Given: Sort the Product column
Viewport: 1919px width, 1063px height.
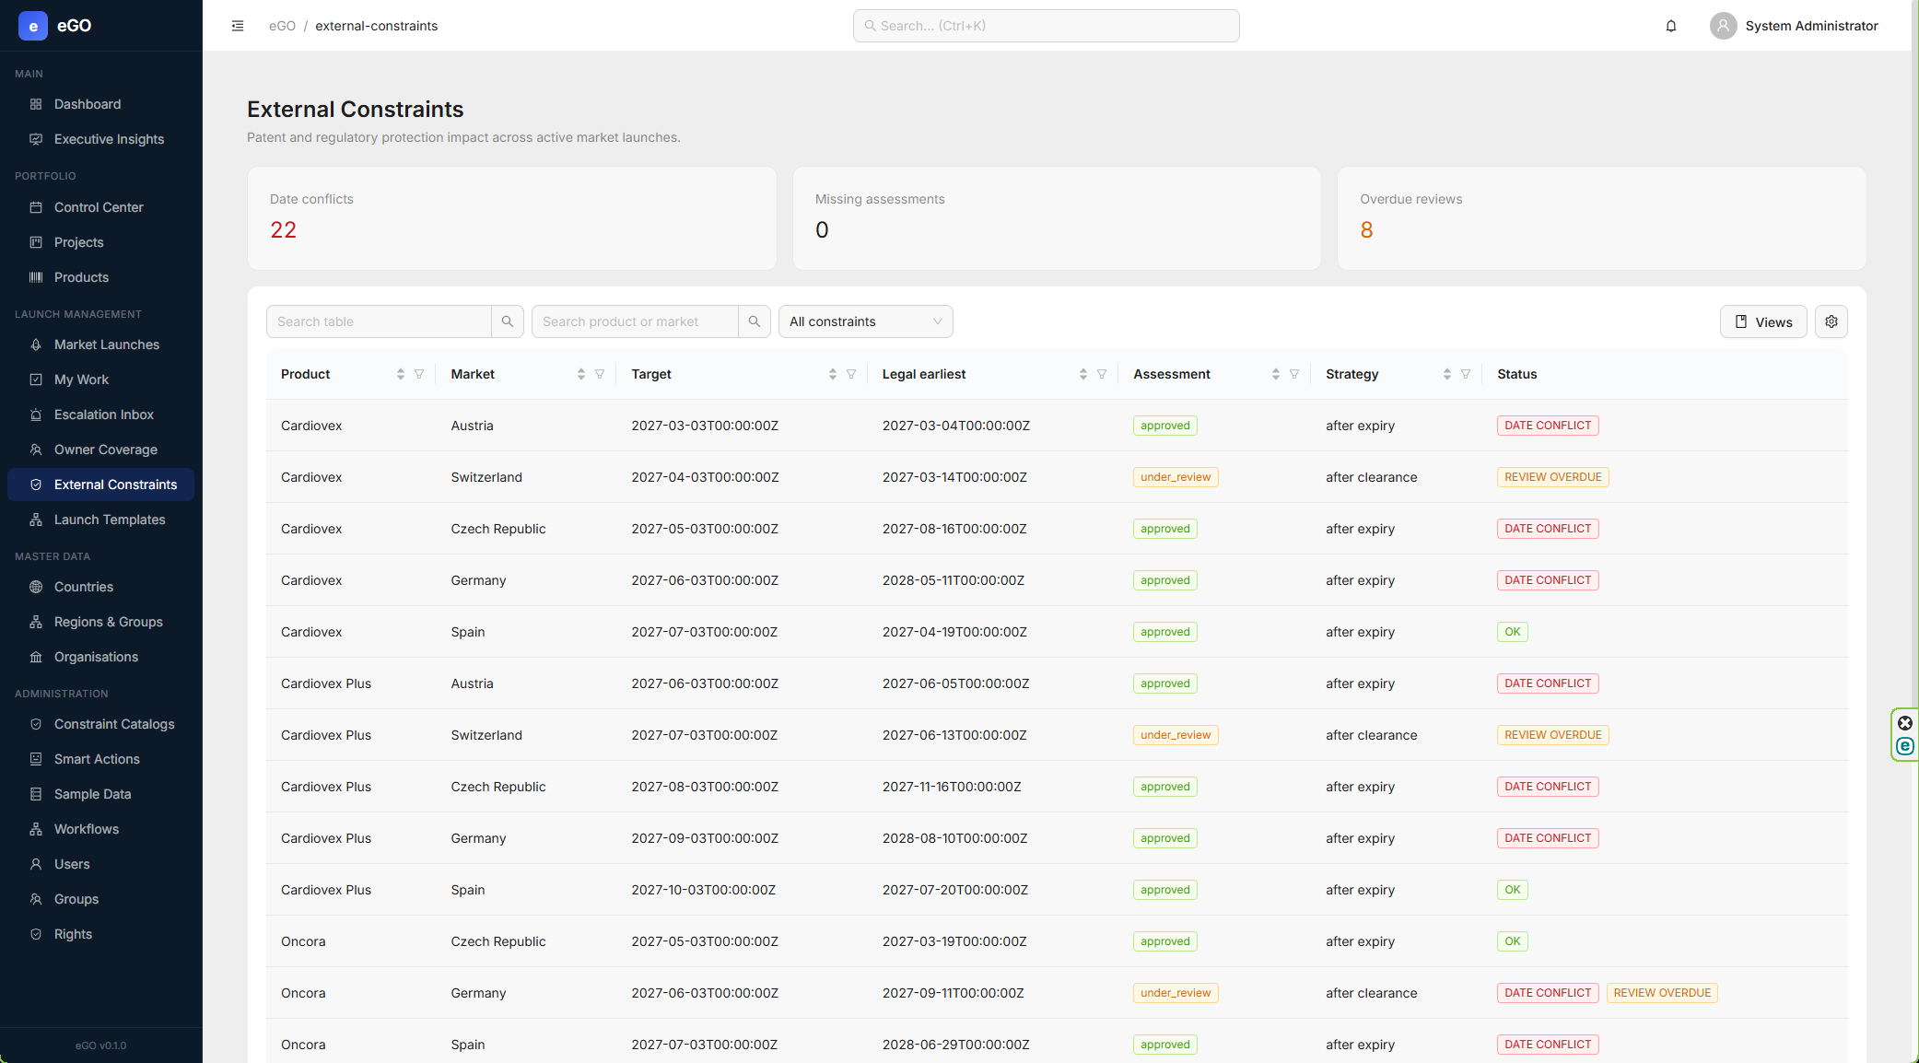Looking at the screenshot, I should 401,374.
